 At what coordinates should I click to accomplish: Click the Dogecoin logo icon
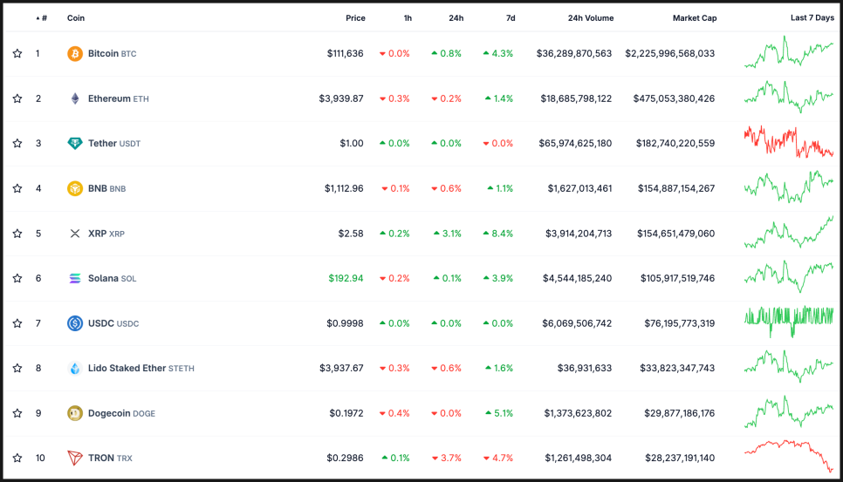[75, 413]
